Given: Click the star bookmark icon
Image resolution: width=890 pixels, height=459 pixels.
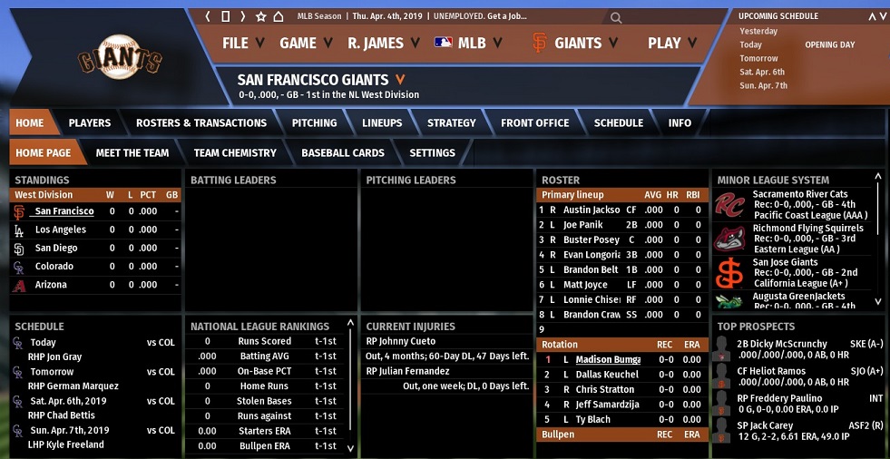Looking at the screenshot, I should click(x=260, y=16).
